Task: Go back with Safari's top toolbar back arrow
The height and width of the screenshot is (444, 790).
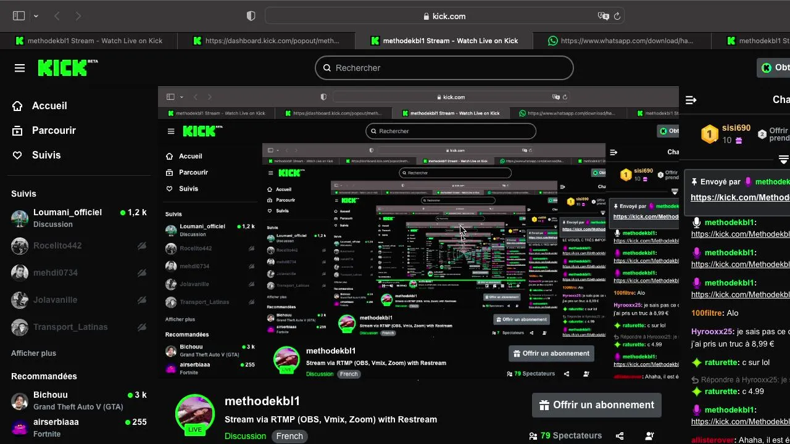Action: point(57,16)
